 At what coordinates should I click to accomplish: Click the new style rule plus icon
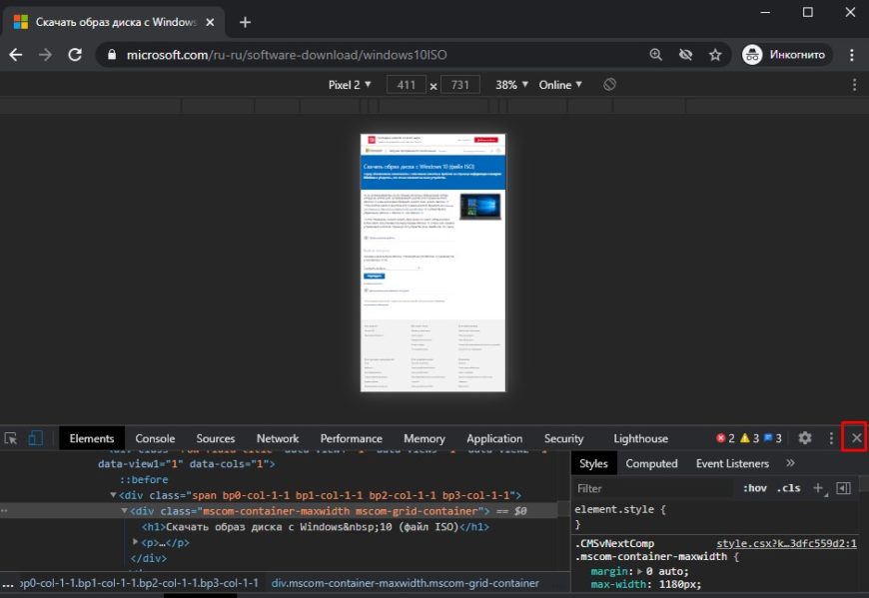point(818,488)
